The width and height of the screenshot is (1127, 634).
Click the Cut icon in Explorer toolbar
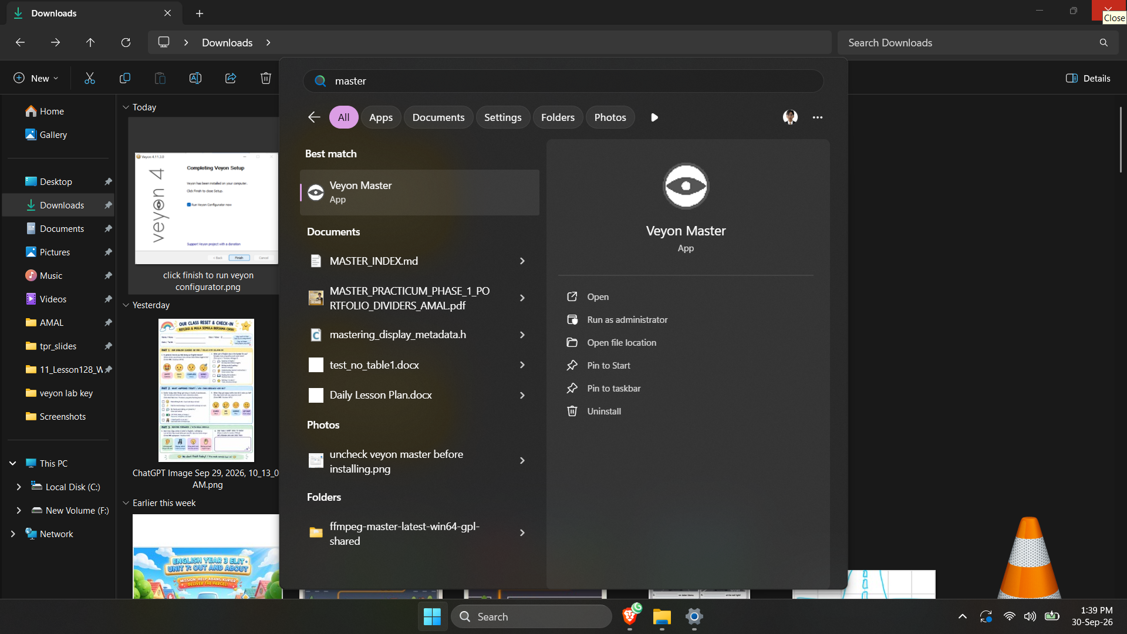pyautogui.click(x=90, y=78)
